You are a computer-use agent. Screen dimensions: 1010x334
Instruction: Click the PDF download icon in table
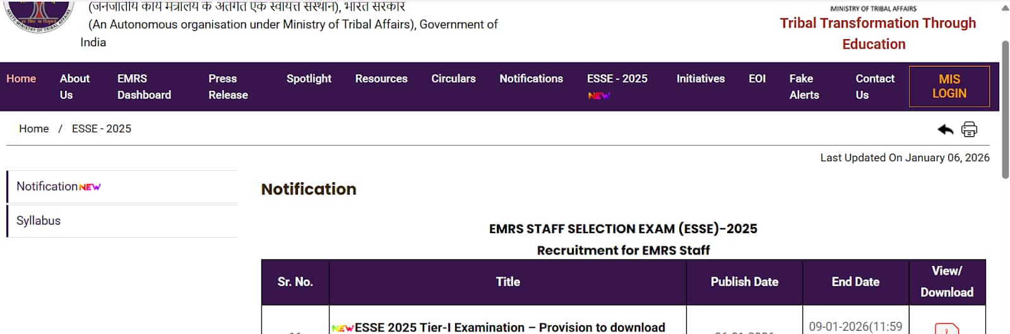pos(946,328)
